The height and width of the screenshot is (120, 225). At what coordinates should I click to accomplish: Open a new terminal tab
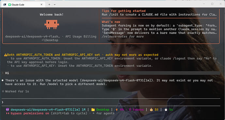(49, 5)
